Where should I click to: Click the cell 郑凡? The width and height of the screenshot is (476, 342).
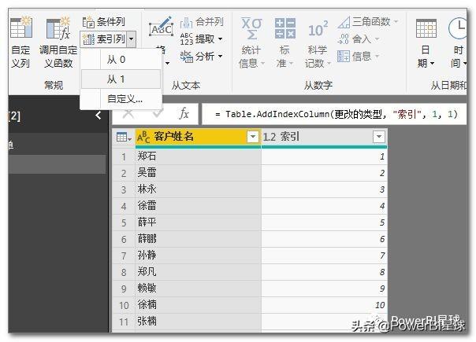[x=198, y=272]
